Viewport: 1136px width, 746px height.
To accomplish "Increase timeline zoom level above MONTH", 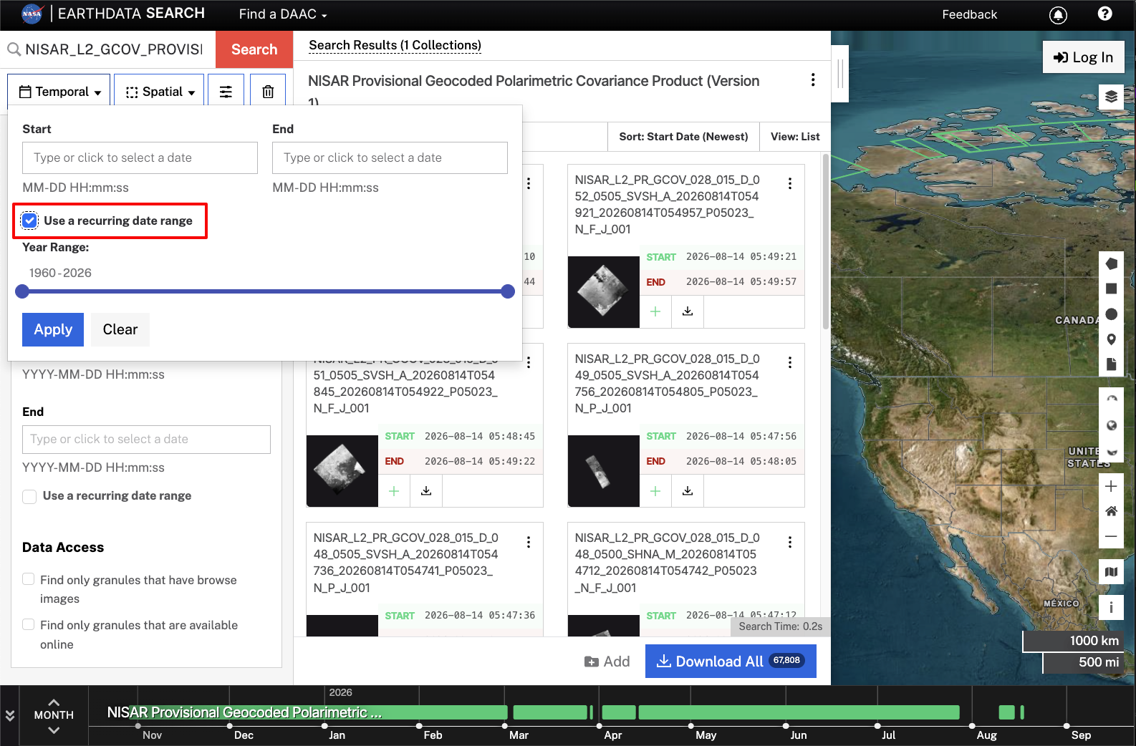I will pyautogui.click(x=54, y=702).
